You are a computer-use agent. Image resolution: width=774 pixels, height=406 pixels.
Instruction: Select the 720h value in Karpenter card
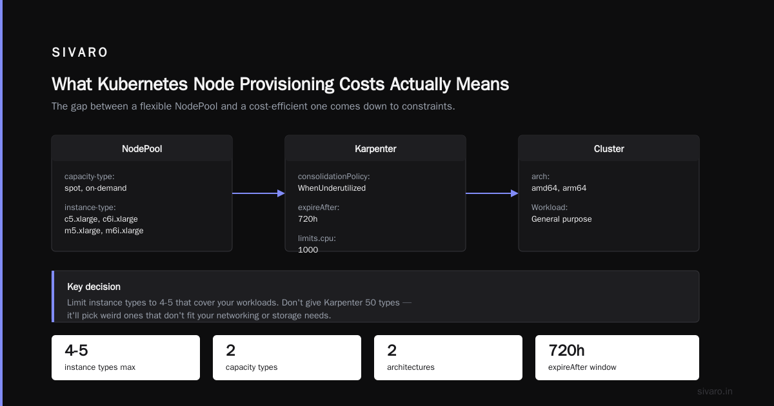tap(307, 219)
